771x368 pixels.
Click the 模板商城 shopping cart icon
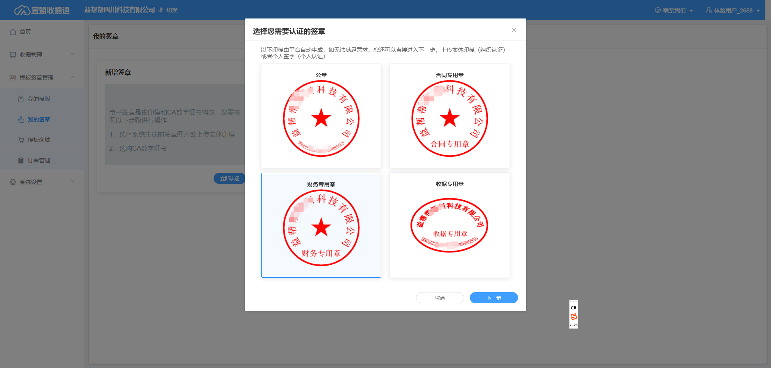[x=21, y=140]
